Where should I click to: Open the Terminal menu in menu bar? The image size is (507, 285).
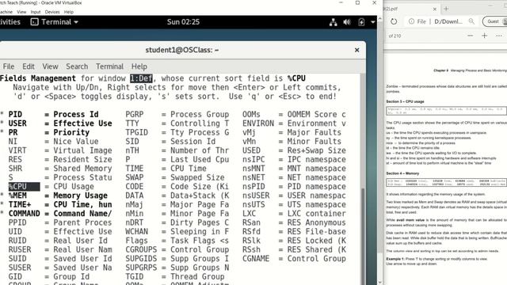tap(109, 66)
